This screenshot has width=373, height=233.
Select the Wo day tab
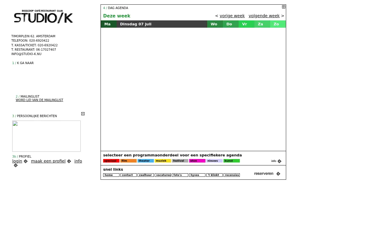pyautogui.click(x=215, y=24)
